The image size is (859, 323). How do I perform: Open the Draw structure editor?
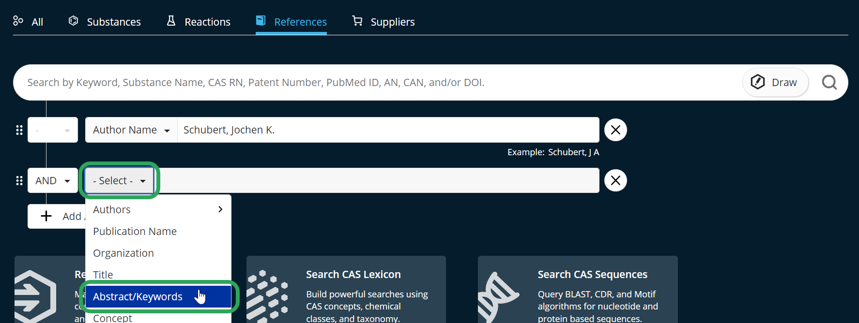(775, 83)
